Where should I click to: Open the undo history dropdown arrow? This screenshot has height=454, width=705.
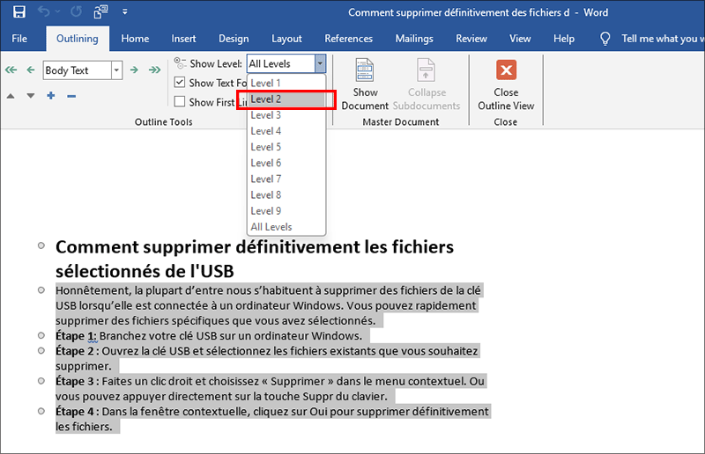coord(57,12)
